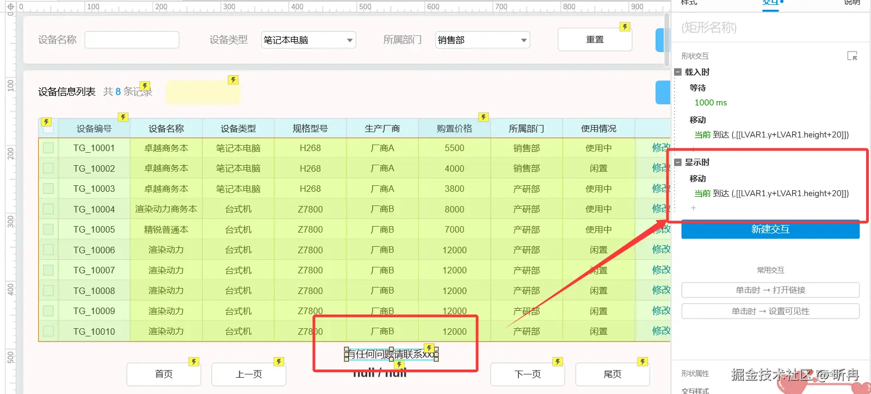This screenshot has height=394, width=871.
Task: Click the 1000 ms wait value
Action: pos(711,103)
